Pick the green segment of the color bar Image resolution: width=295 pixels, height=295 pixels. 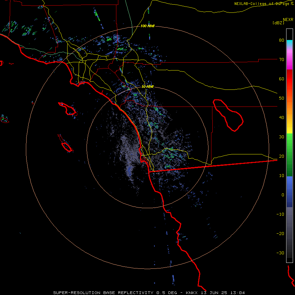point(289,155)
